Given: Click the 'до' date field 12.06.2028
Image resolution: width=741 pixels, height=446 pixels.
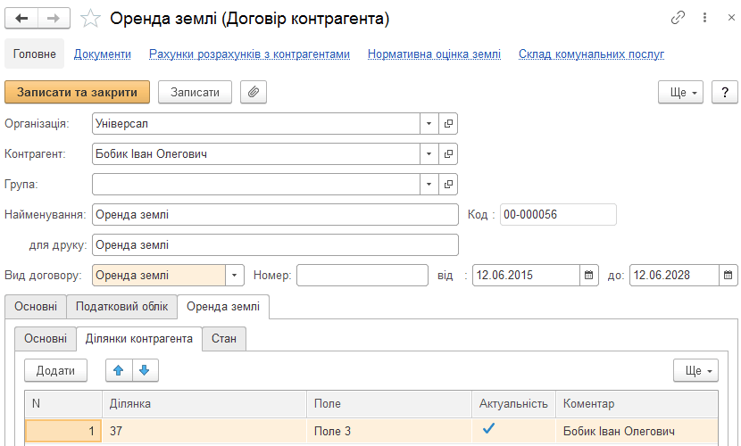Looking at the screenshot, I should coord(674,275).
